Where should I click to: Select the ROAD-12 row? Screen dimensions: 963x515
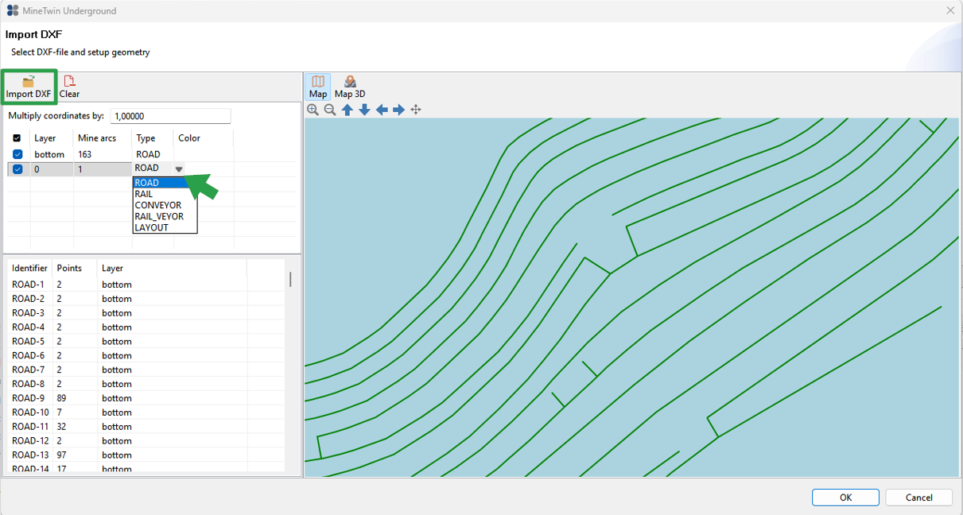[x=146, y=441]
